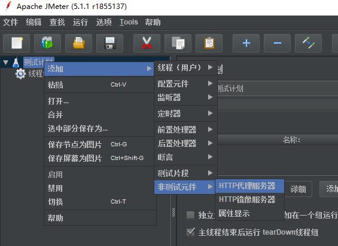This screenshot has height=246, width=338.
Task: Expand the 测试片段 submenu
Action: [185, 173]
